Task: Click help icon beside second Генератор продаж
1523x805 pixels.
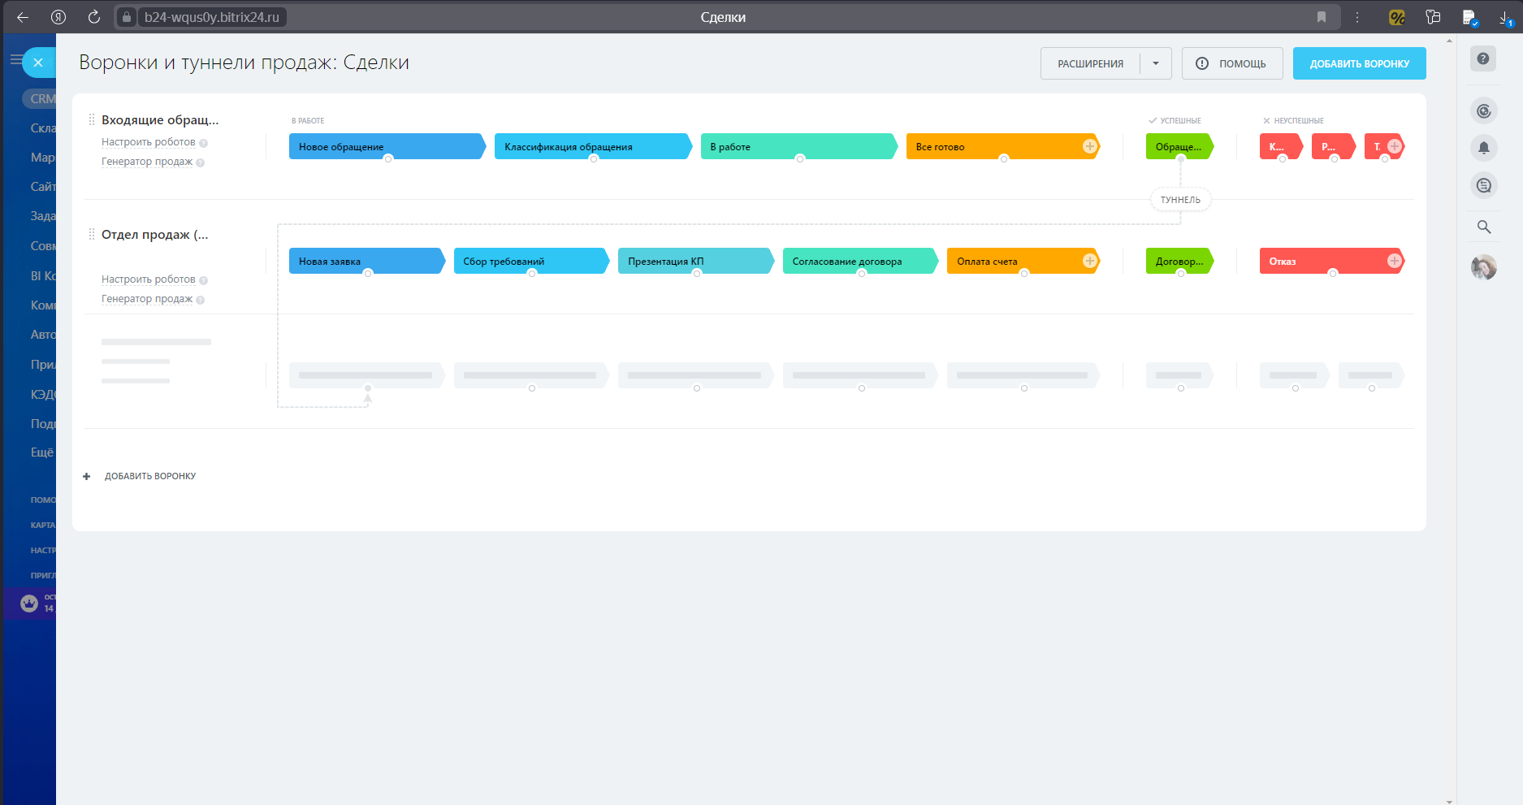Action: tap(201, 300)
